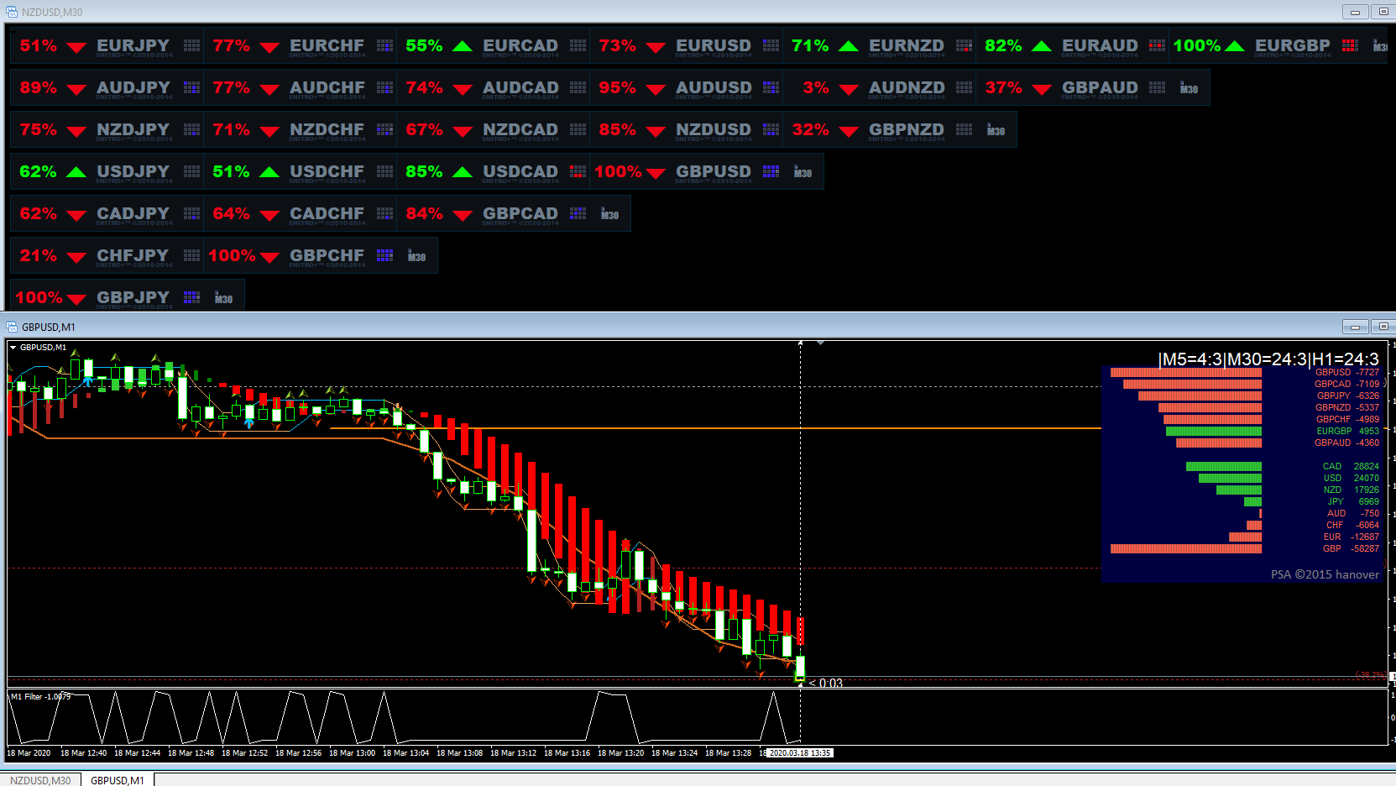Click the M30 icon after GBPAUD
Image resolution: width=1396 pixels, height=786 pixels.
pos(1189,88)
